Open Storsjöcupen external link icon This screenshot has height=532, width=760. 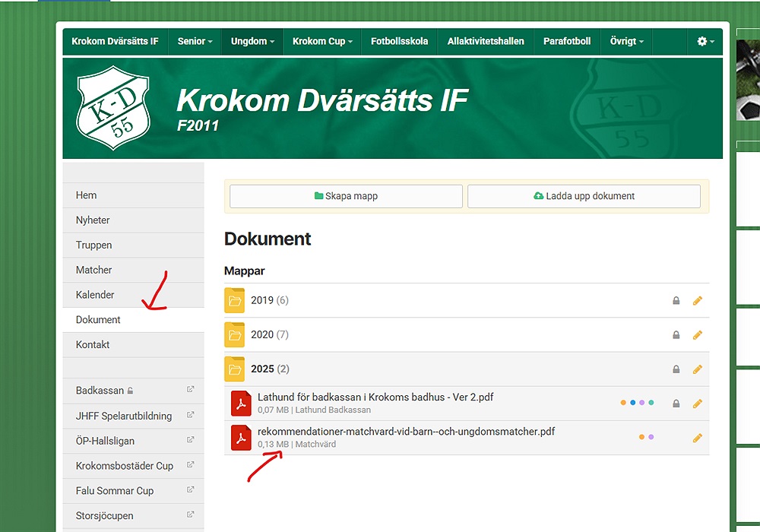tap(191, 515)
